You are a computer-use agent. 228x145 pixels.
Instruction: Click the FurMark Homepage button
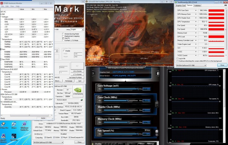pos(69,81)
